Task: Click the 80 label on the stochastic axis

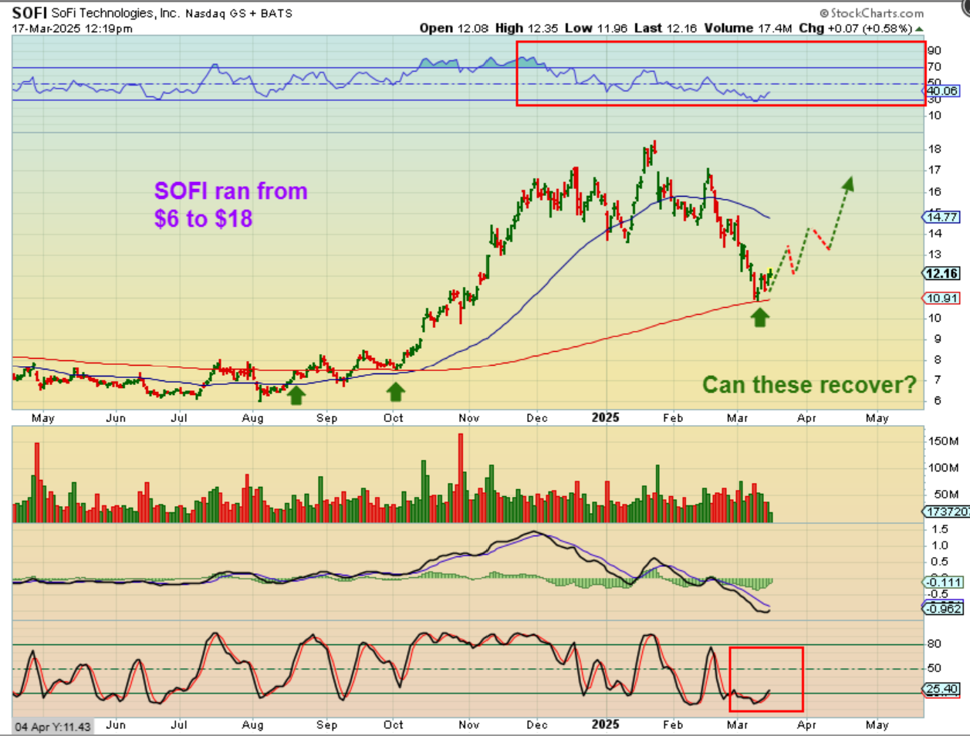Action: (x=935, y=644)
